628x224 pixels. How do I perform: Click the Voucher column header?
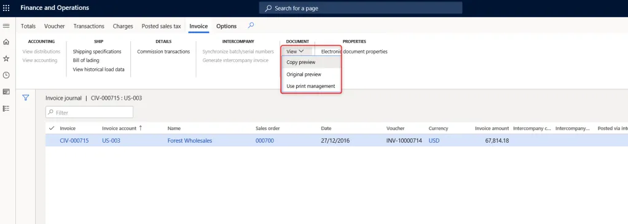coord(395,129)
